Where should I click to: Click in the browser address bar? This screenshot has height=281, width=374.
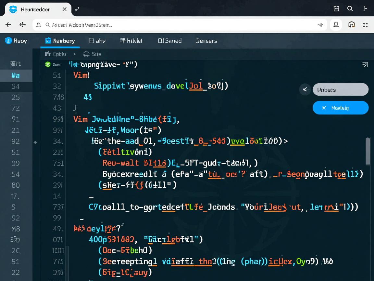point(179,25)
